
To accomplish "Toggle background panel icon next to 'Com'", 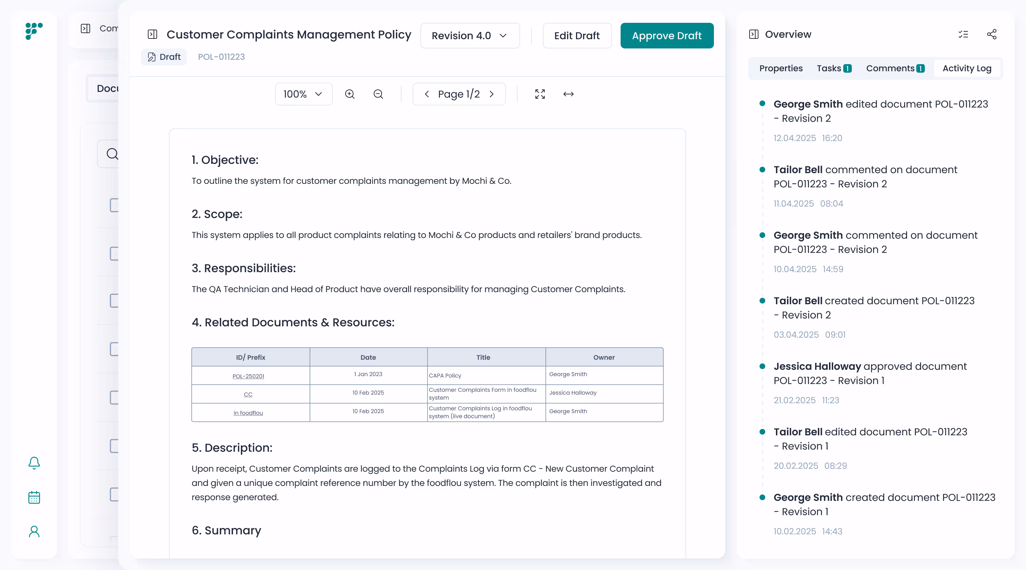I will coord(85,28).
